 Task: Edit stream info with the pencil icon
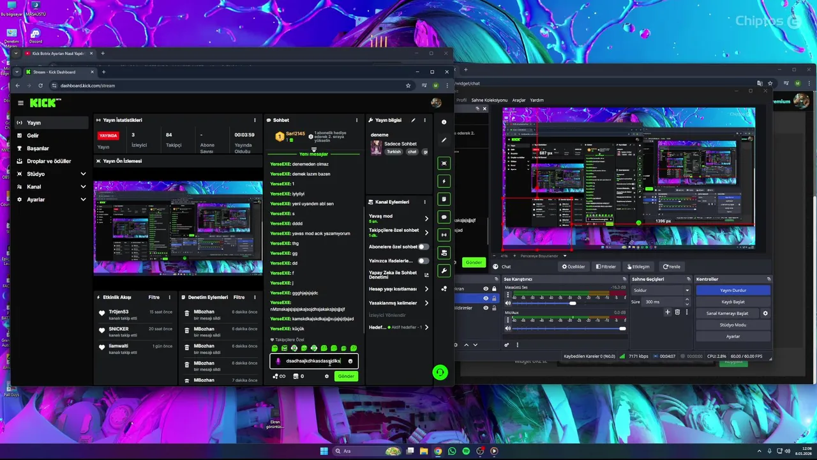(x=413, y=120)
